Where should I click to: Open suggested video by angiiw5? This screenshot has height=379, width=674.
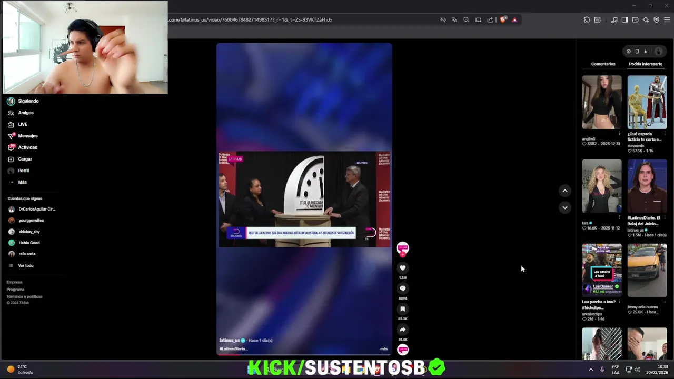[x=602, y=102]
